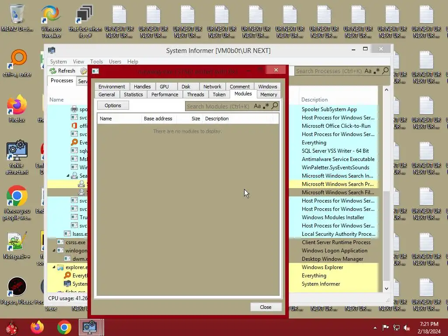Click the Start ornament button in the taskbar

click(x=12, y=328)
